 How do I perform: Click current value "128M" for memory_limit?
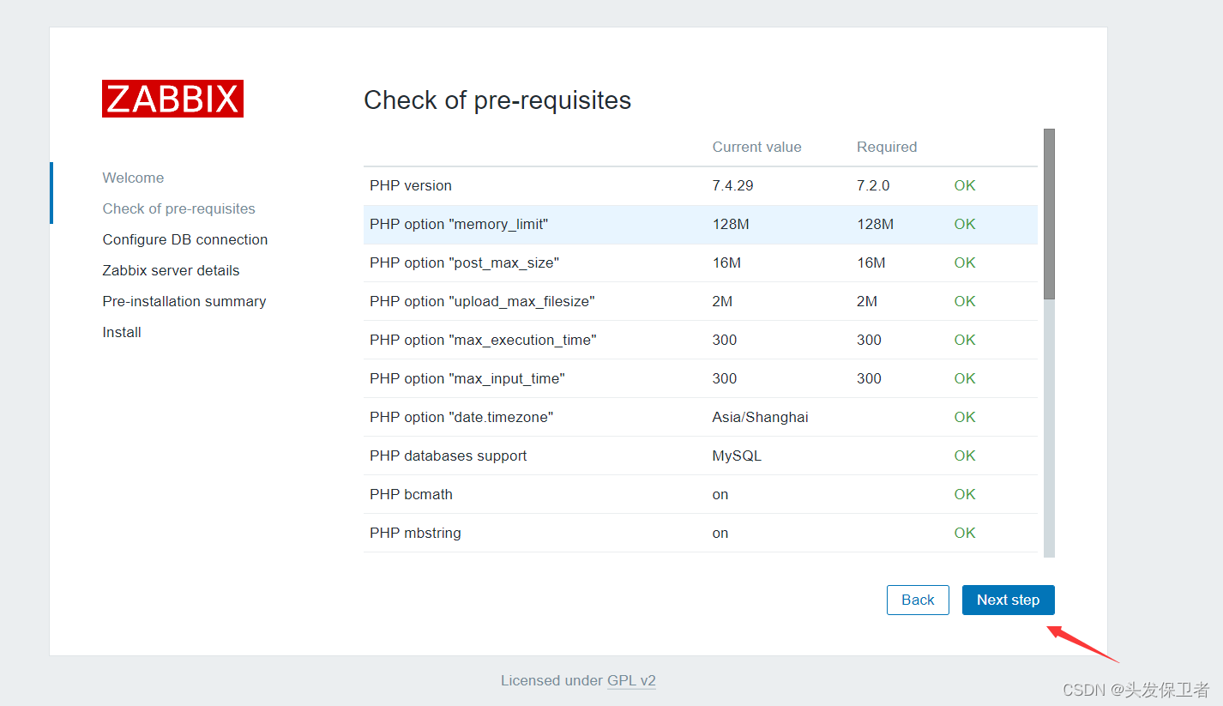coord(731,224)
